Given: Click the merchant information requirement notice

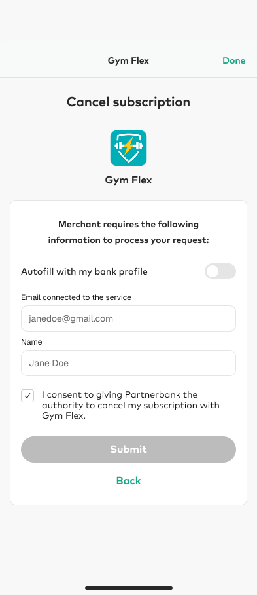Looking at the screenshot, I should tap(128, 232).
